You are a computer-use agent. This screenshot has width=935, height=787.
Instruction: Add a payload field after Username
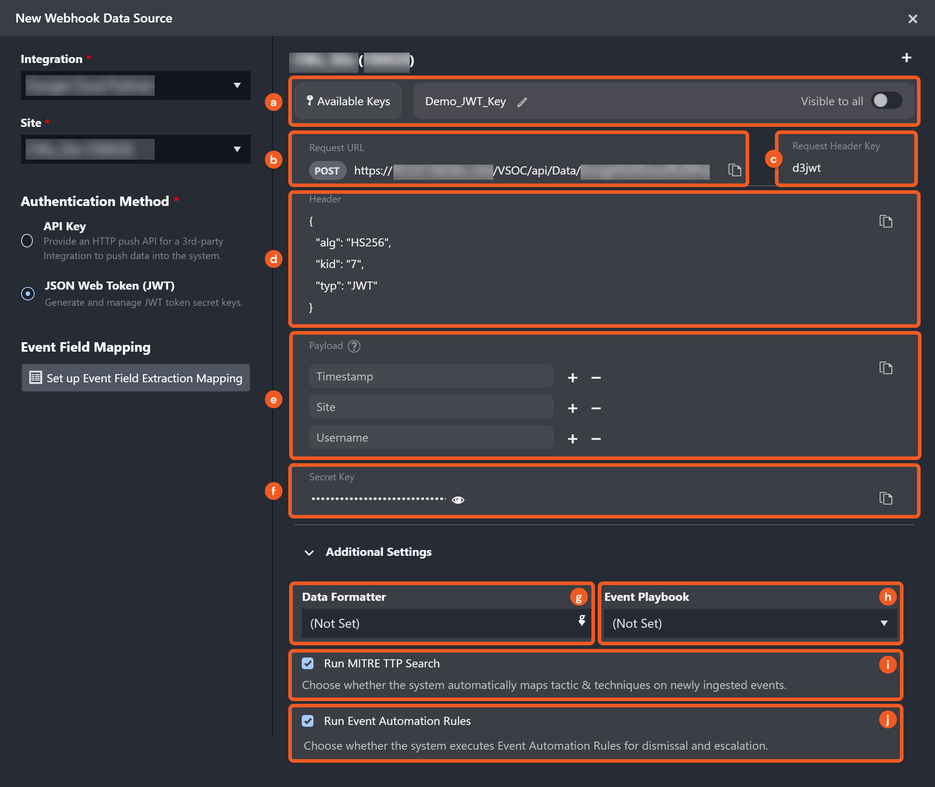pos(572,438)
